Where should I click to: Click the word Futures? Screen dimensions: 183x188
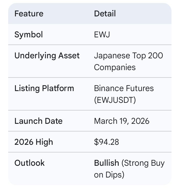click(139, 88)
